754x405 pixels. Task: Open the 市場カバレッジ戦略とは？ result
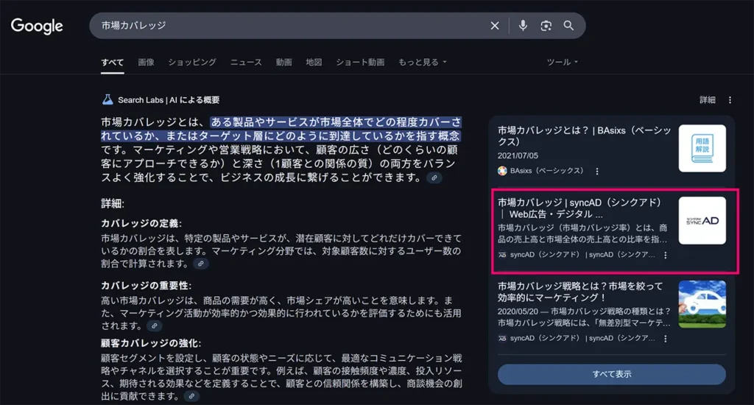pos(580,292)
